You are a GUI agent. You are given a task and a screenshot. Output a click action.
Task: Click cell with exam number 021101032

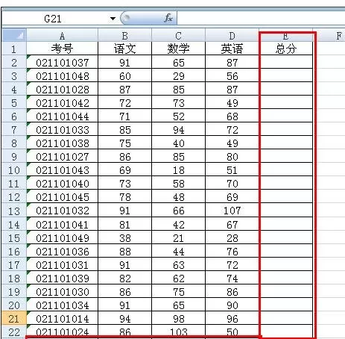point(63,210)
